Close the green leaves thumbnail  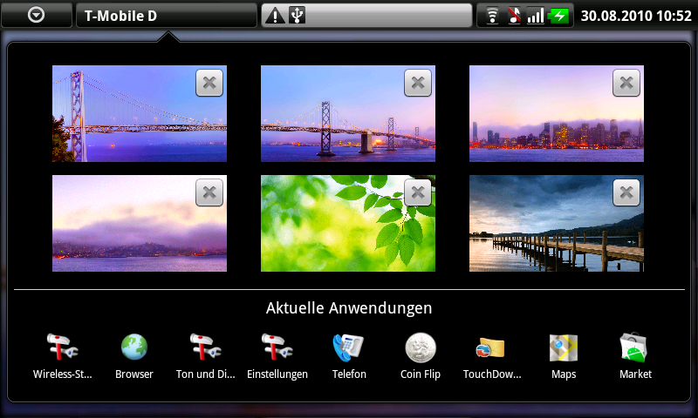418,192
